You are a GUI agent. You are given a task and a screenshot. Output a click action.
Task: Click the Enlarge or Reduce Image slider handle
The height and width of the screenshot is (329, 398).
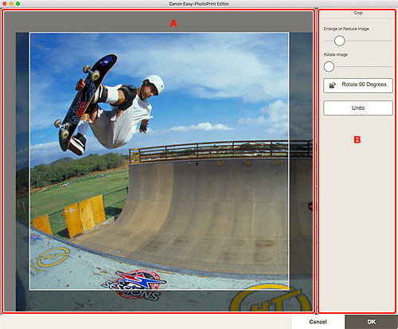339,41
